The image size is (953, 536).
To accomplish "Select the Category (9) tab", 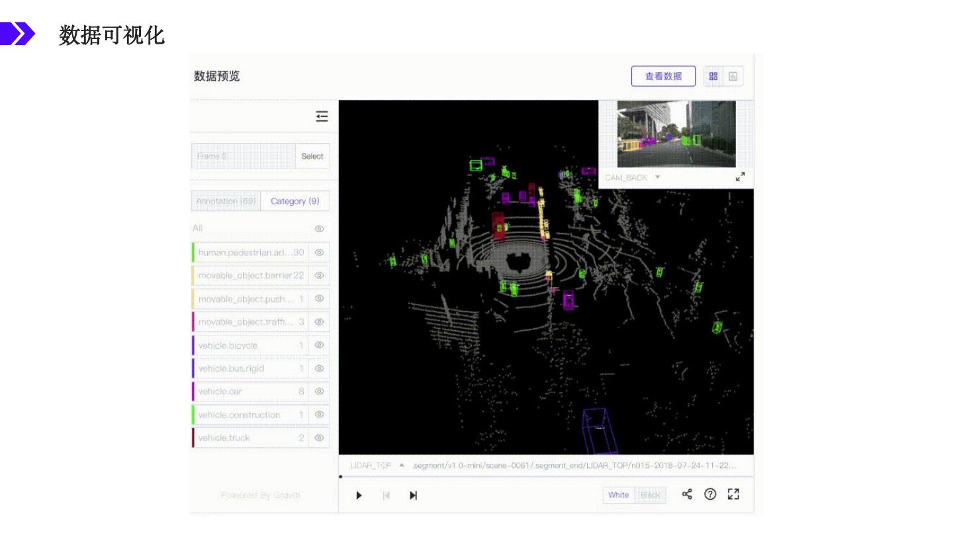I will pos(295,201).
